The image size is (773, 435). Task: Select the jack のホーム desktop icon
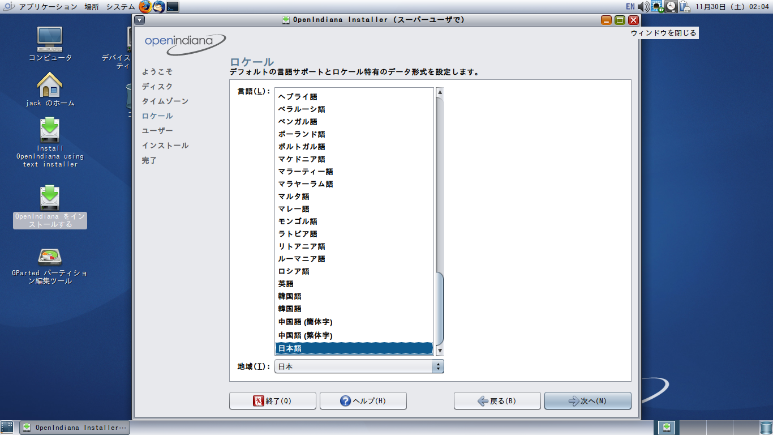pyautogui.click(x=50, y=89)
